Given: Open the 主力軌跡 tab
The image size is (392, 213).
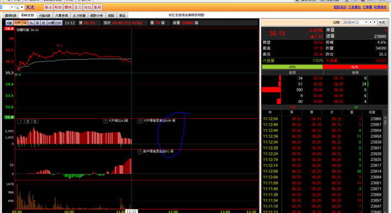Looking at the screenshot, I should (79, 15).
